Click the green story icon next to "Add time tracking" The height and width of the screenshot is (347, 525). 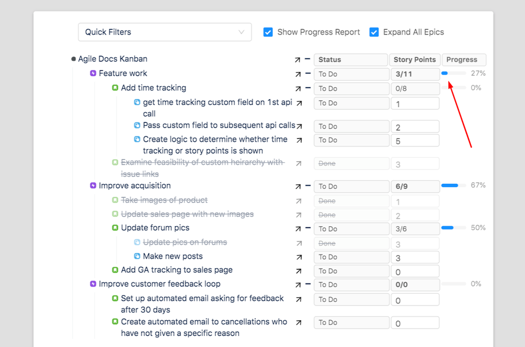click(115, 88)
